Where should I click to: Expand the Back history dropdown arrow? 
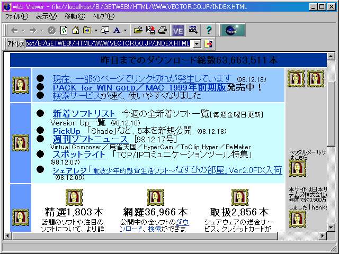tap(23, 31)
